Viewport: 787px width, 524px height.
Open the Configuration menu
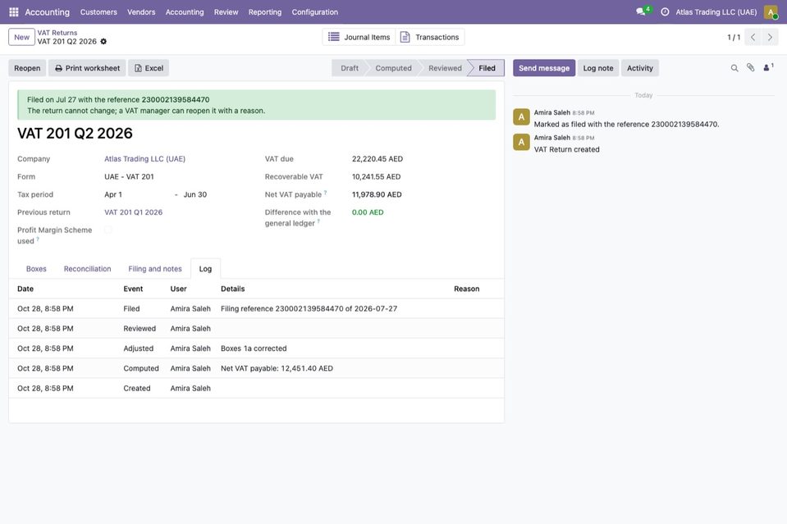click(314, 12)
